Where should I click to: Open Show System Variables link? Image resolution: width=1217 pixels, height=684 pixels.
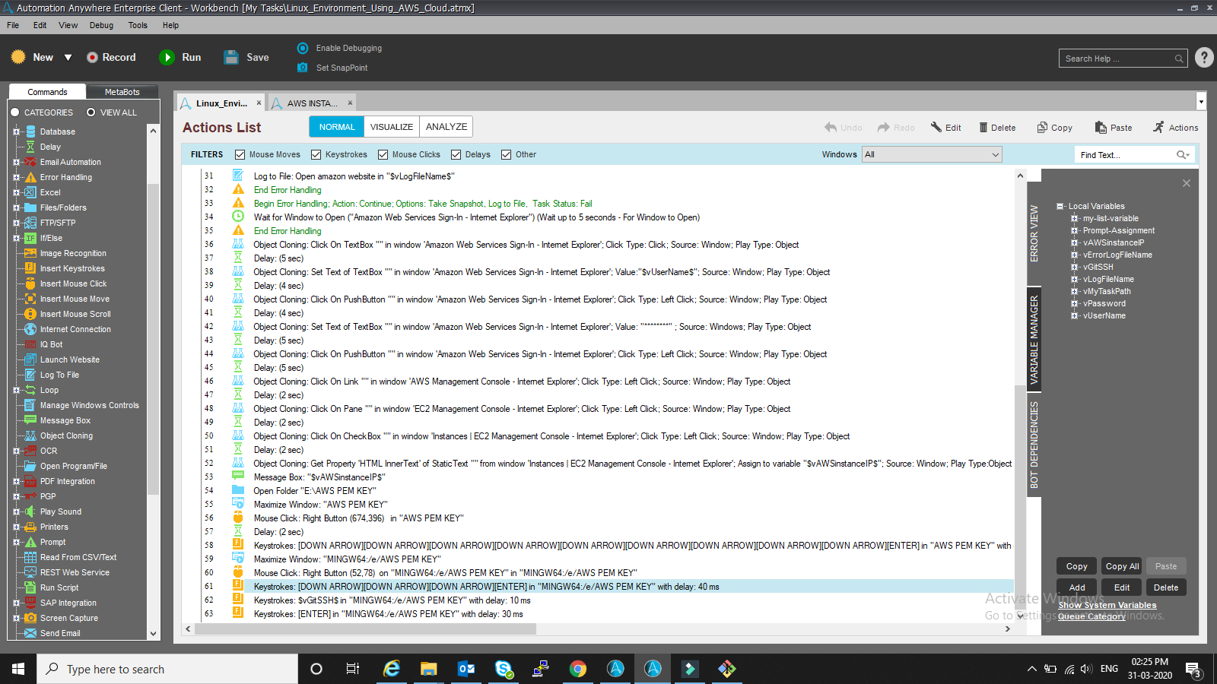tap(1107, 605)
